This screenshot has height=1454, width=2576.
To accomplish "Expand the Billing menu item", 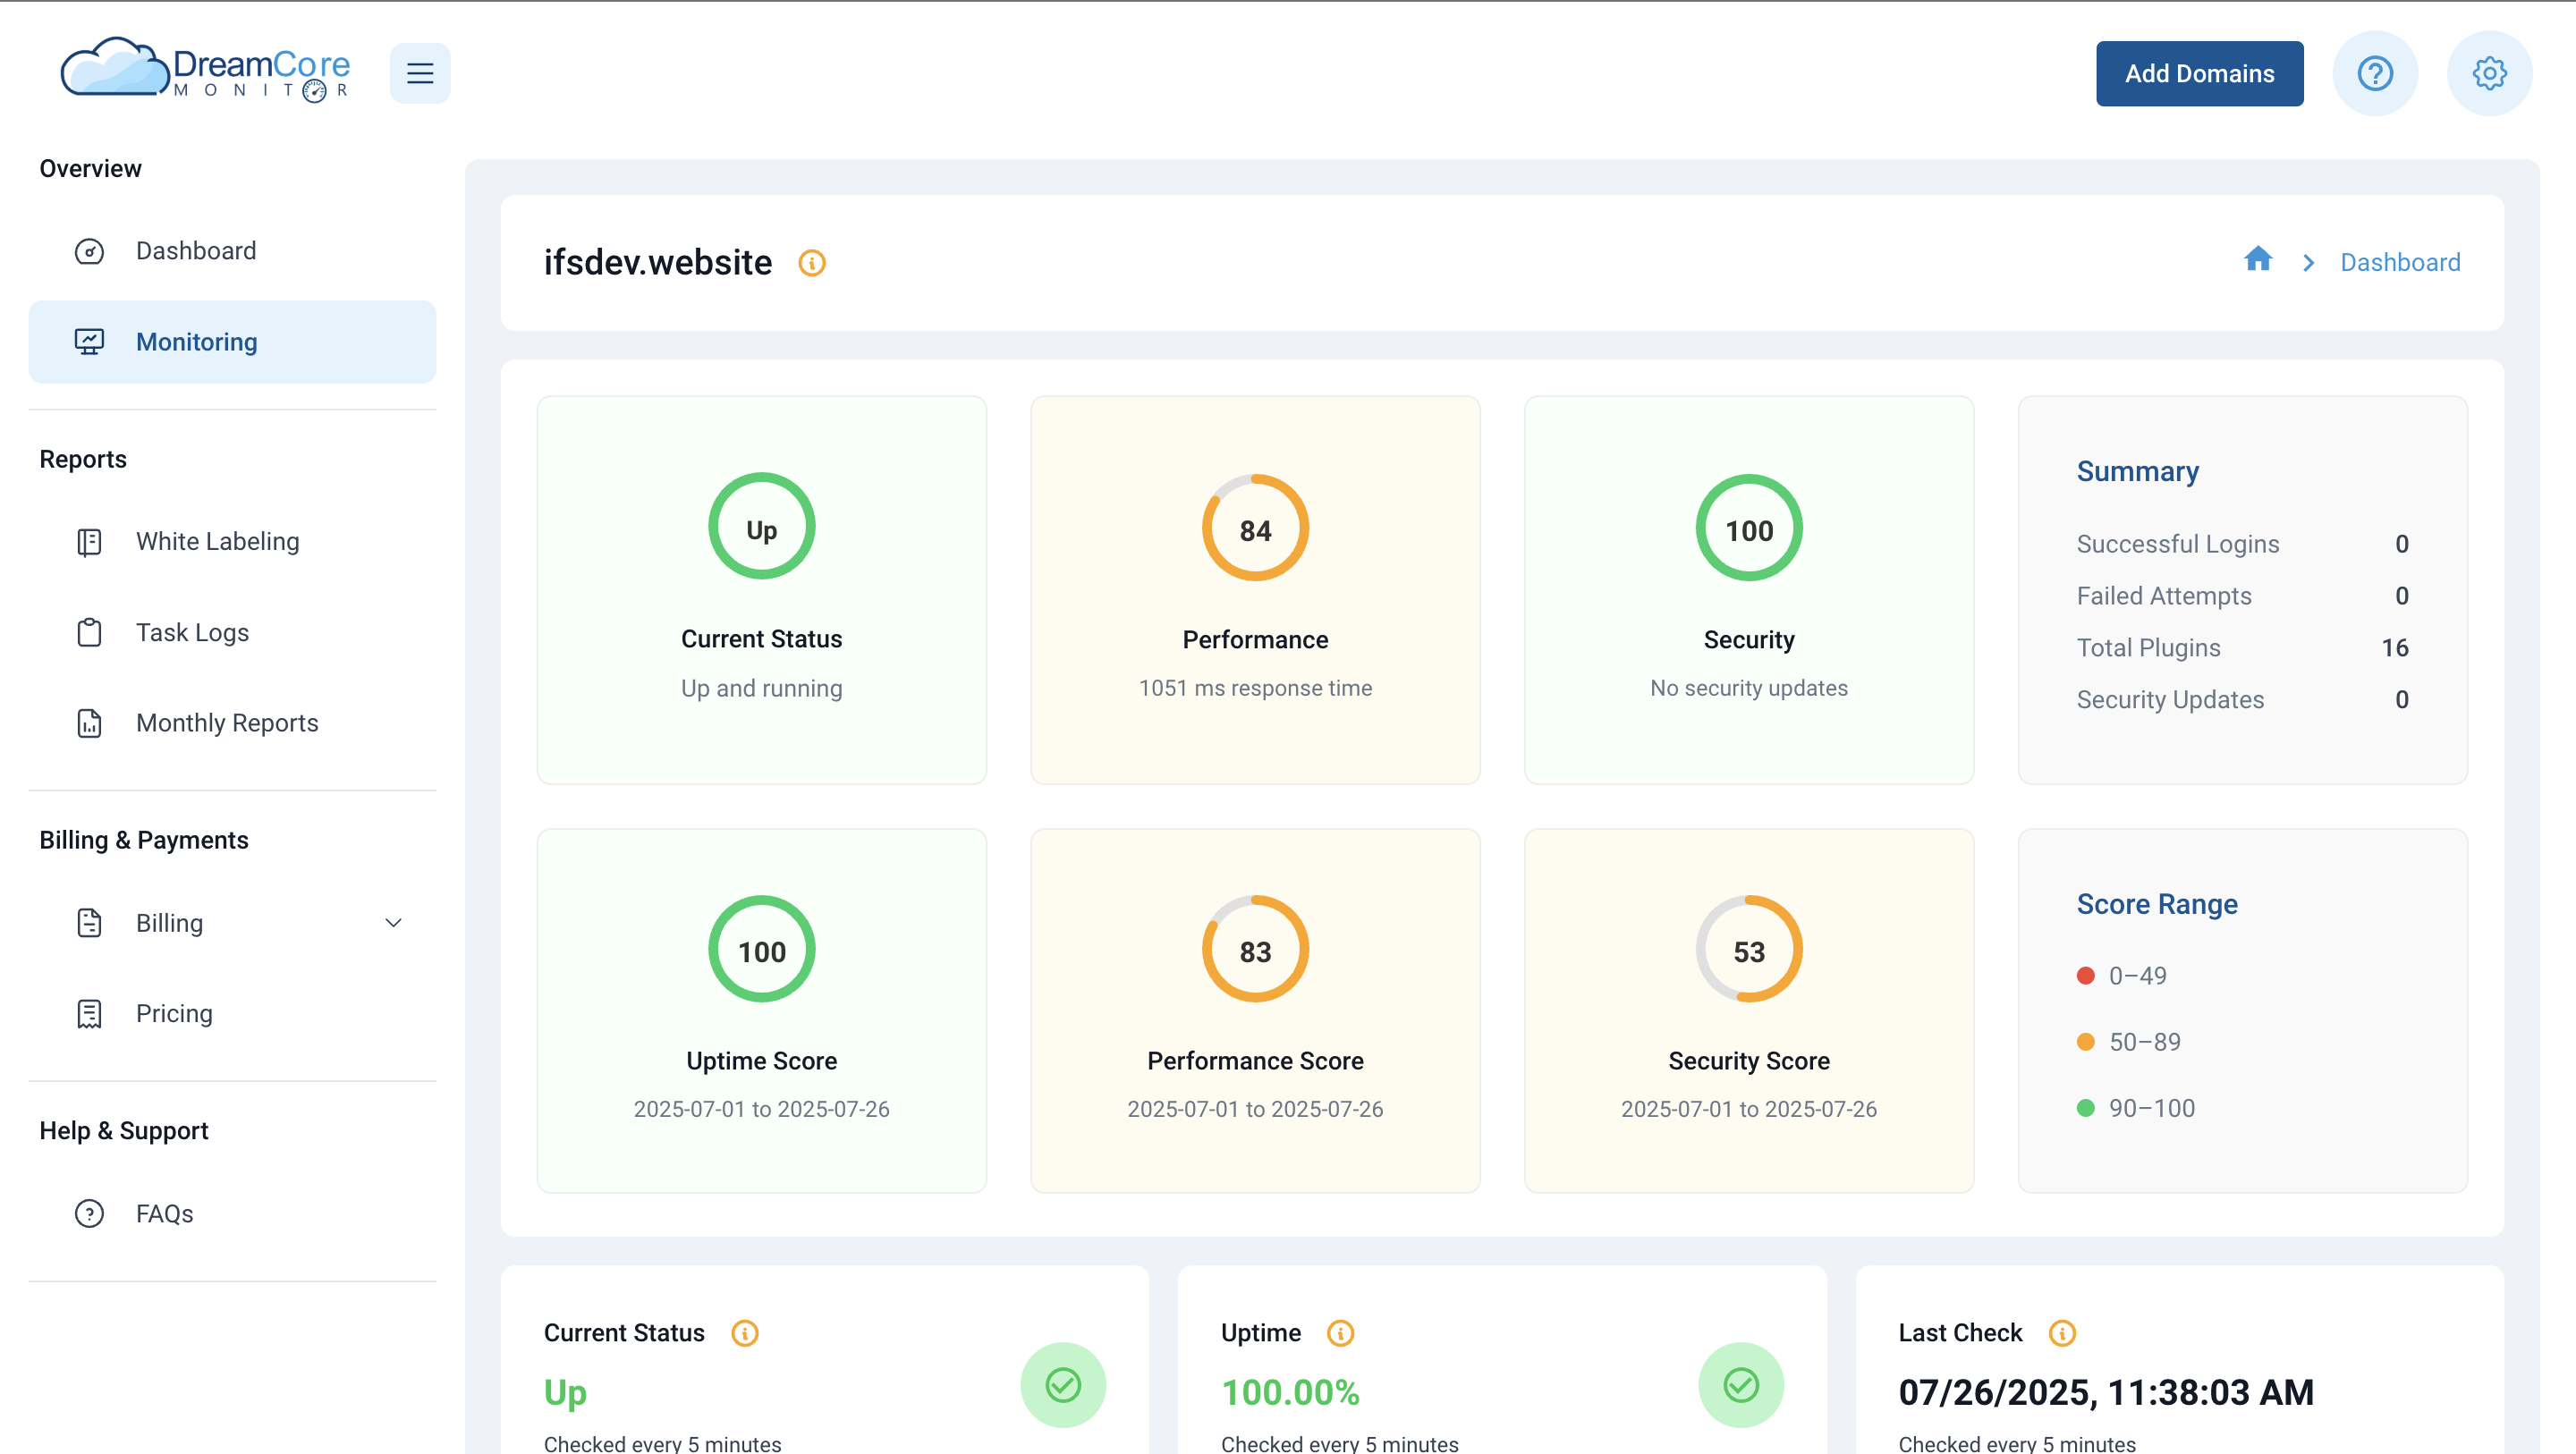I will pyautogui.click(x=232, y=923).
